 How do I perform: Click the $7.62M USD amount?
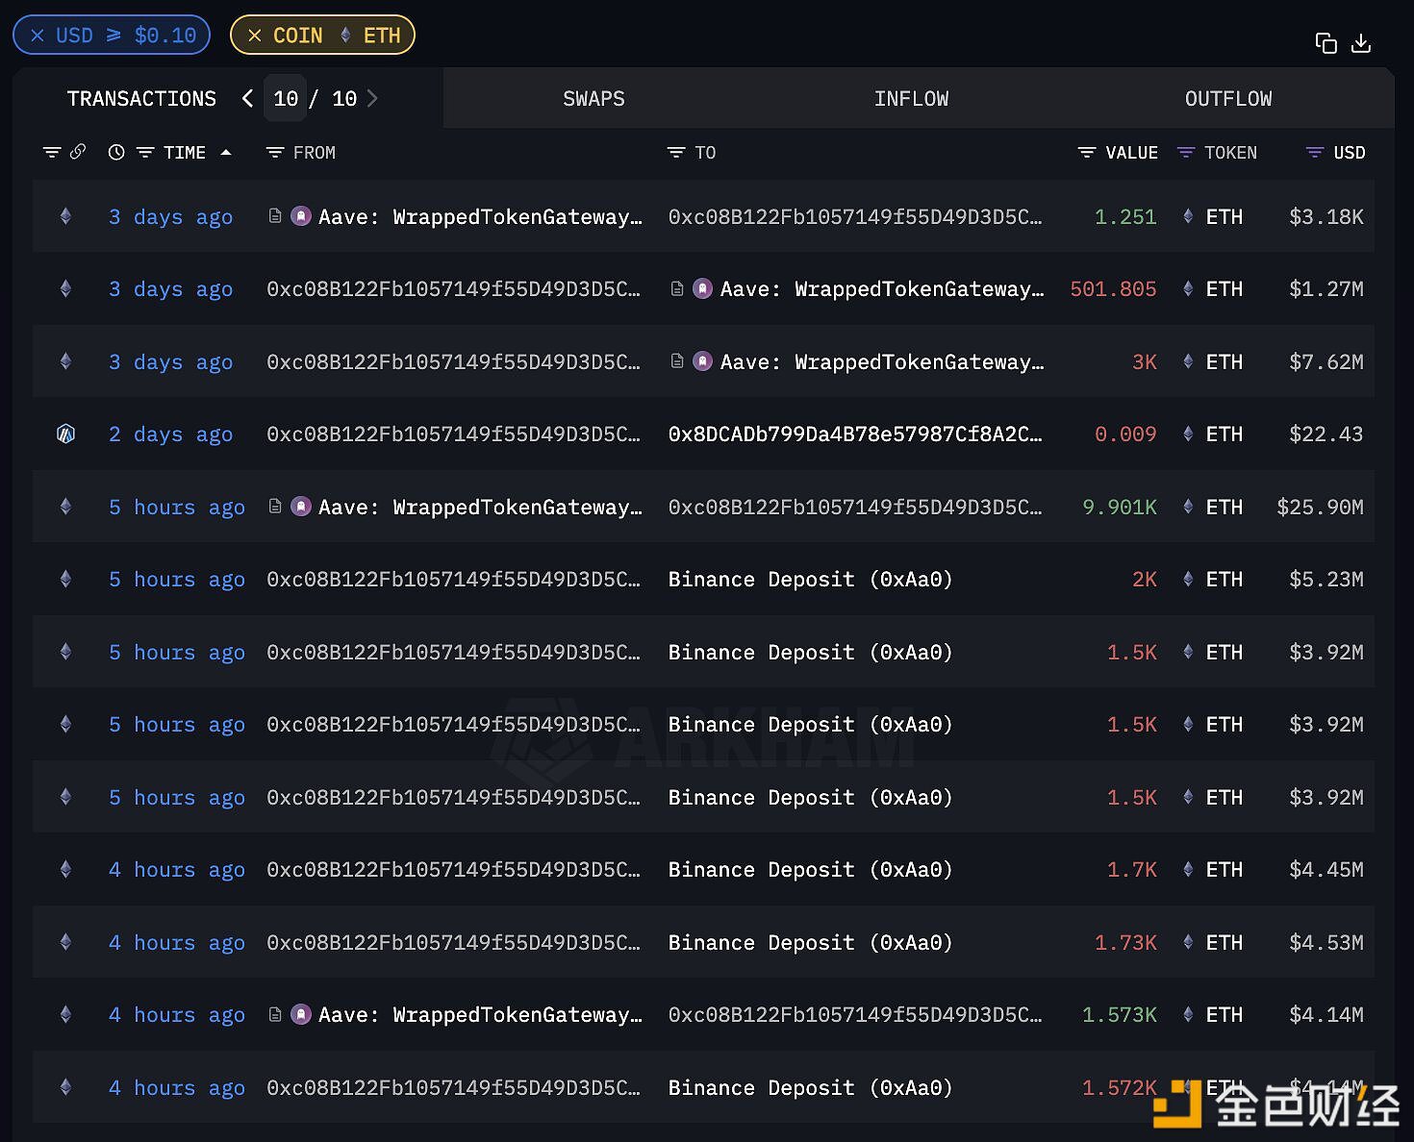pyautogui.click(x=1326, y=362)
